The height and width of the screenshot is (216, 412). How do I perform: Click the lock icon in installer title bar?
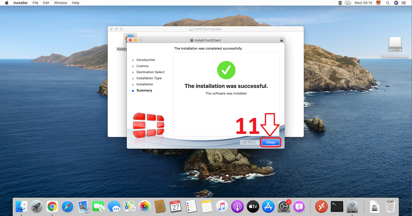click(281, 40)
